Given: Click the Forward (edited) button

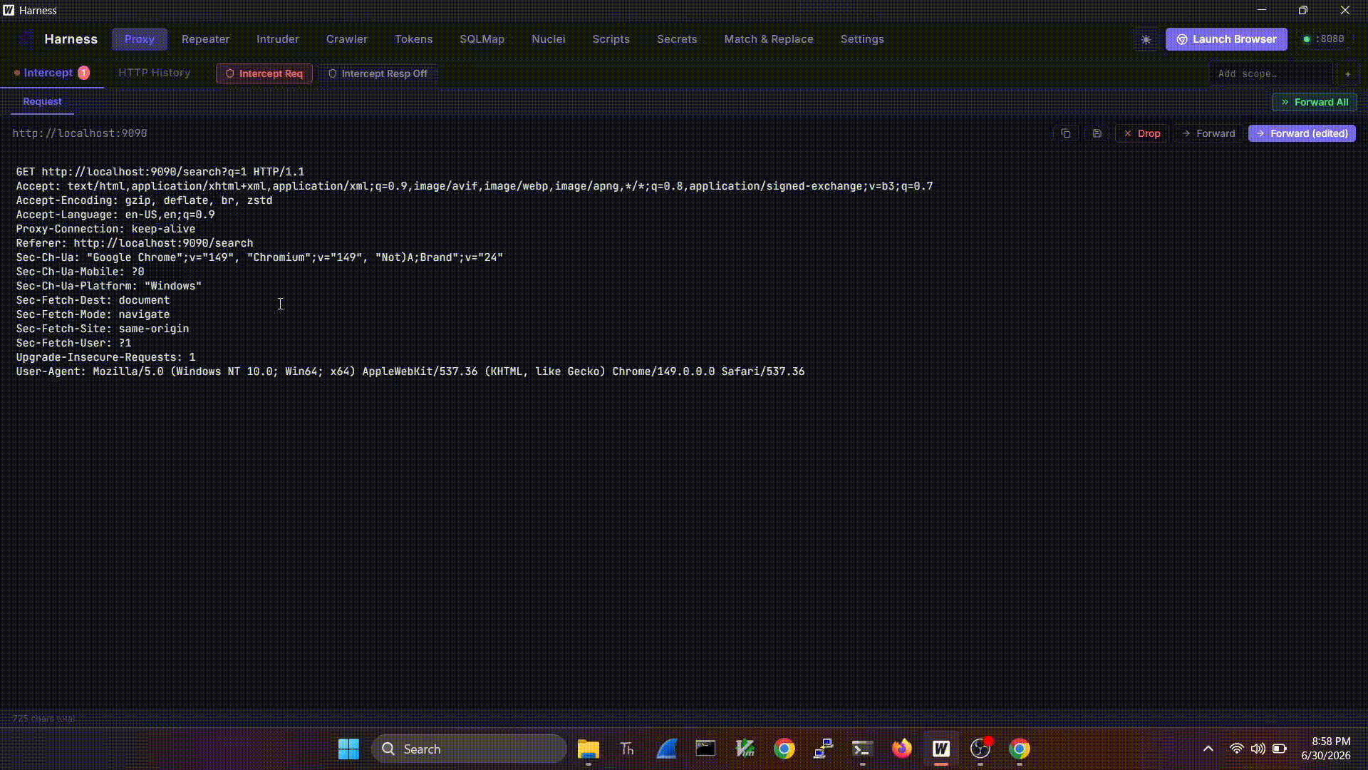Looking at the screenshot, I should tap(1302, 133).
